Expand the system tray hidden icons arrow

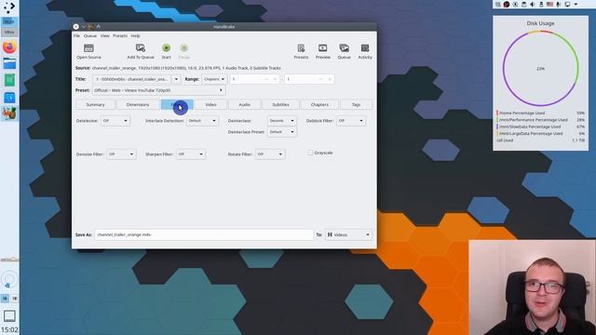(576, 4)
